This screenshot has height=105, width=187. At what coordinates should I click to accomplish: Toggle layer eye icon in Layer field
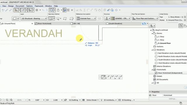coord(23,18)
